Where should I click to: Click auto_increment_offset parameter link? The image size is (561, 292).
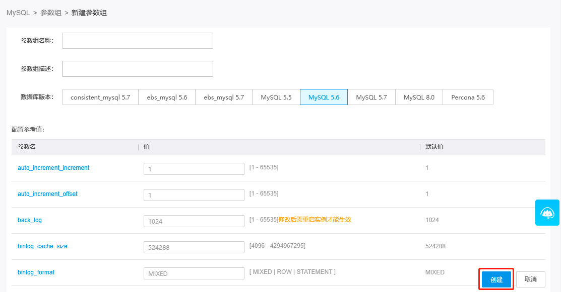47,194
